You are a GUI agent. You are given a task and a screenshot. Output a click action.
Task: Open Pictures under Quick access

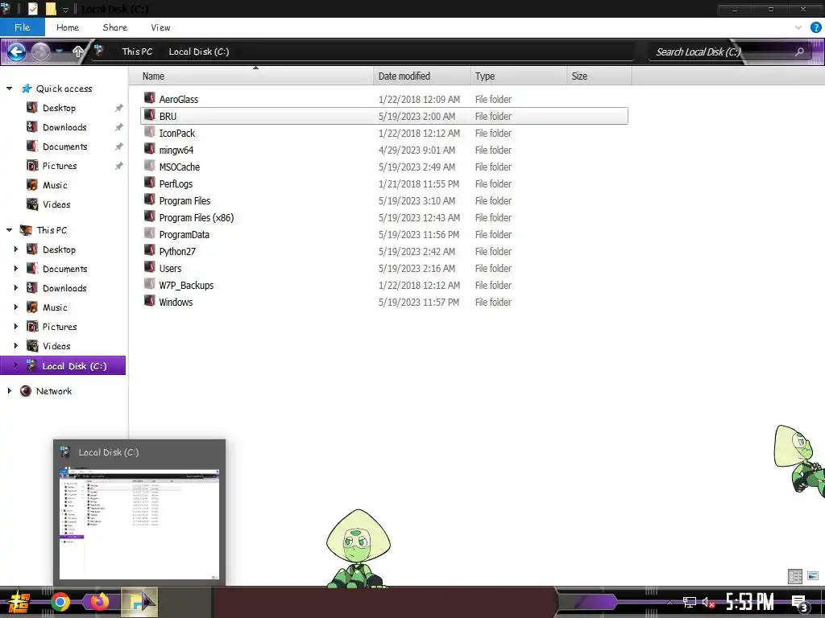(x=60, y=166)
